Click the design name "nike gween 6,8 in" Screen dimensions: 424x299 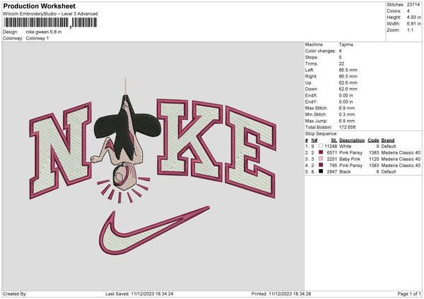point(44,32)
